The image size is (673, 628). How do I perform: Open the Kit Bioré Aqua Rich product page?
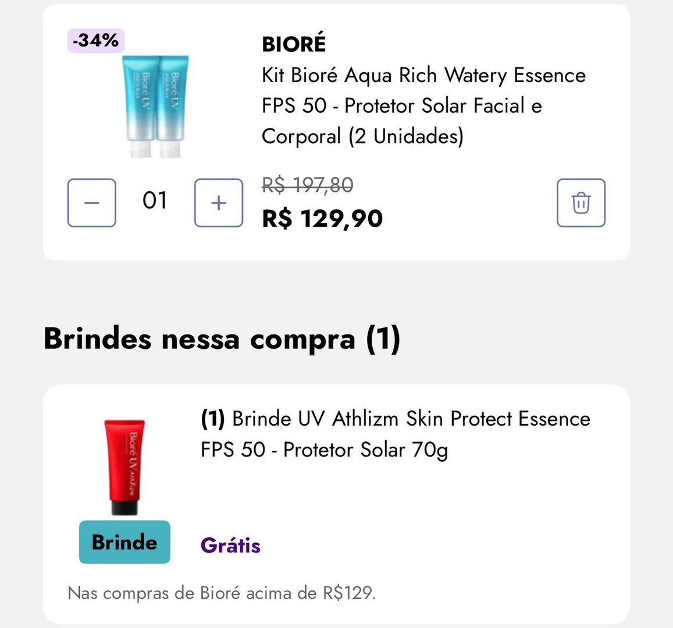[x=424, y=106]
